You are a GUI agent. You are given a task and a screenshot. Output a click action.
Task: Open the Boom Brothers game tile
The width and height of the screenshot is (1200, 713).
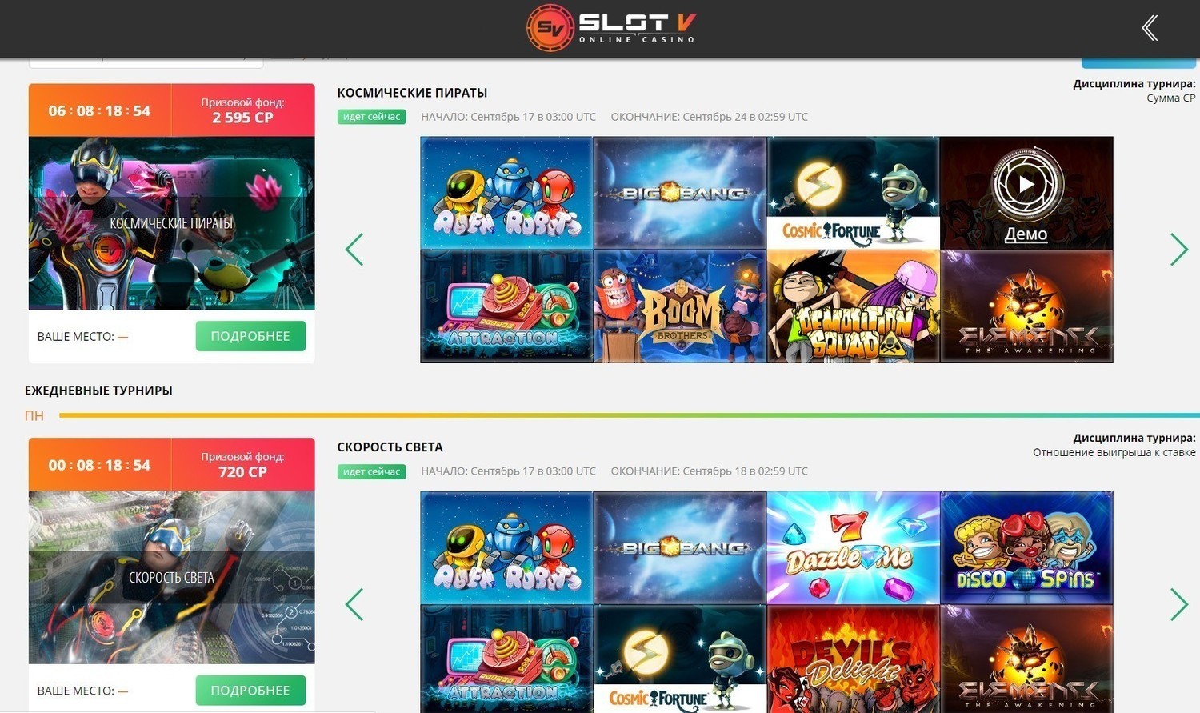click(680, 306)
